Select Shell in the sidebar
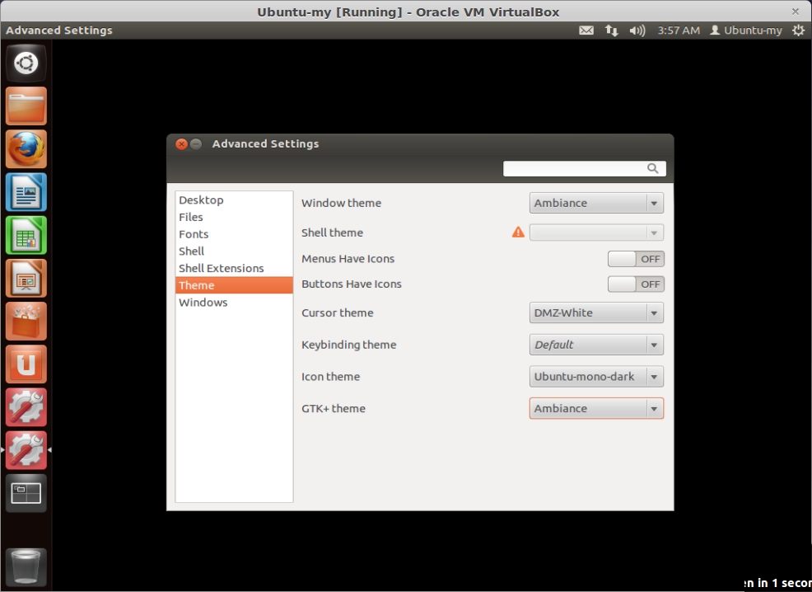 [x=234, y=251]
